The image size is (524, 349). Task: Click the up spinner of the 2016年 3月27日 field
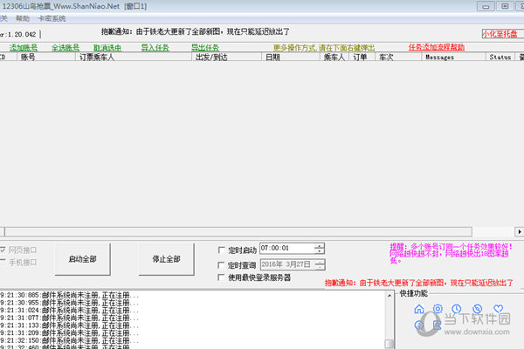tap(321, 262)
